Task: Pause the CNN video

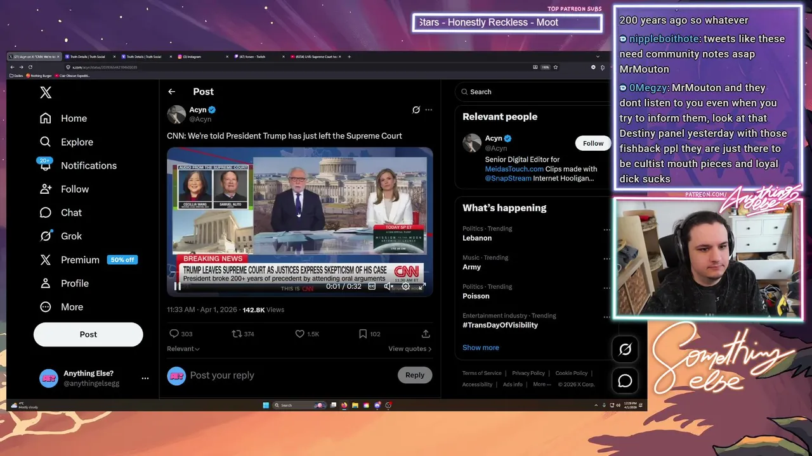Action: 178,287
